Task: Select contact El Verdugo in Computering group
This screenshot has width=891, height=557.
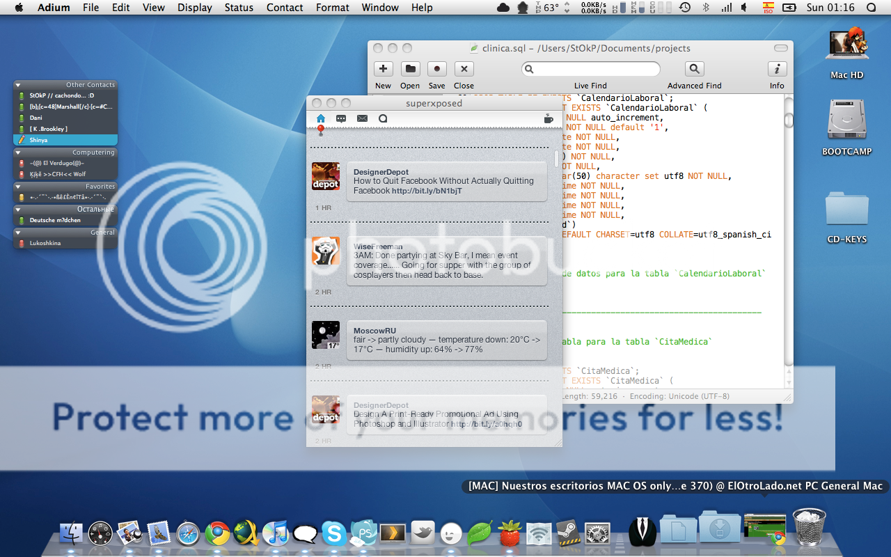Action: coord(65,163)
